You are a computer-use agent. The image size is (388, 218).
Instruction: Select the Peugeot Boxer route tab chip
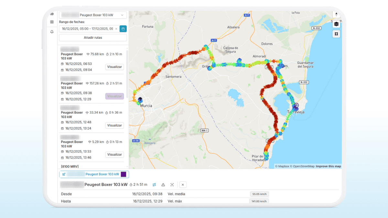94,174
